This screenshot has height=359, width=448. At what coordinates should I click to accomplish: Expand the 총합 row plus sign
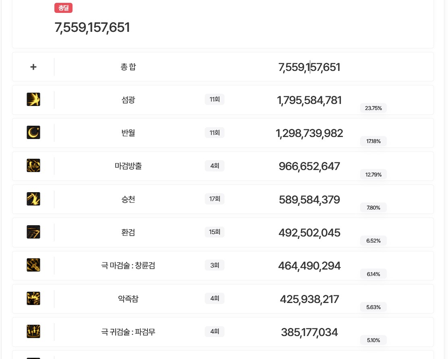[x=33, y=67]
